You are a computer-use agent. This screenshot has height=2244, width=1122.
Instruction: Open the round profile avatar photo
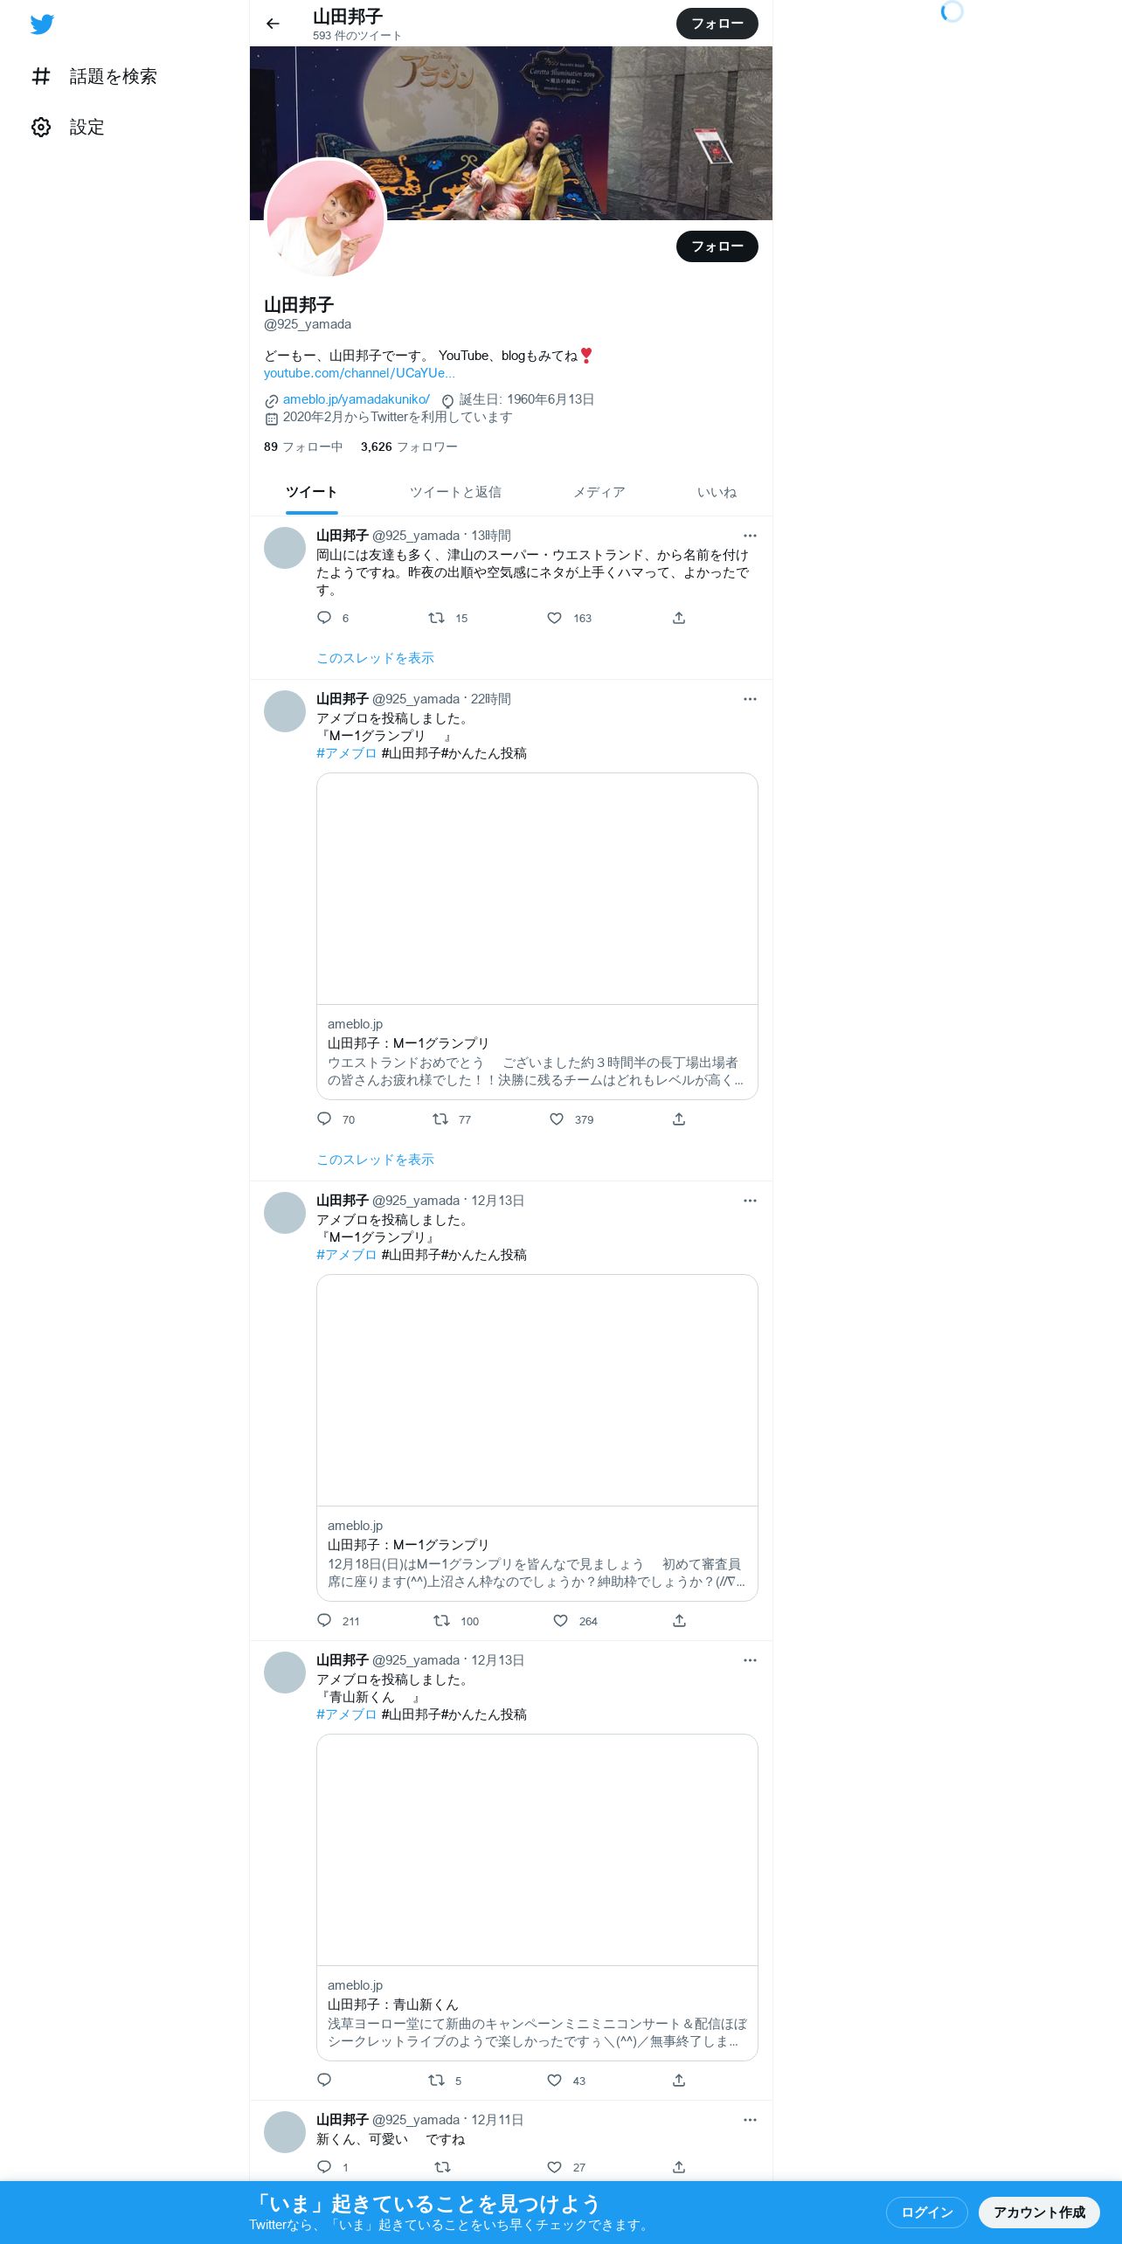click(x=326, y=218)
